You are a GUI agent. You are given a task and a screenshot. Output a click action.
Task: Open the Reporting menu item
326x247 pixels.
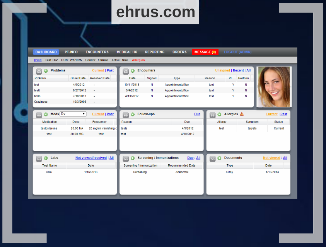[x=155, y=52]
